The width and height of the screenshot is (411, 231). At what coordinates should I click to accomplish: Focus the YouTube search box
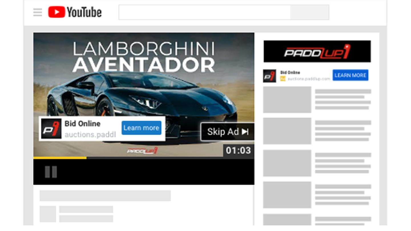click(204, 12)
